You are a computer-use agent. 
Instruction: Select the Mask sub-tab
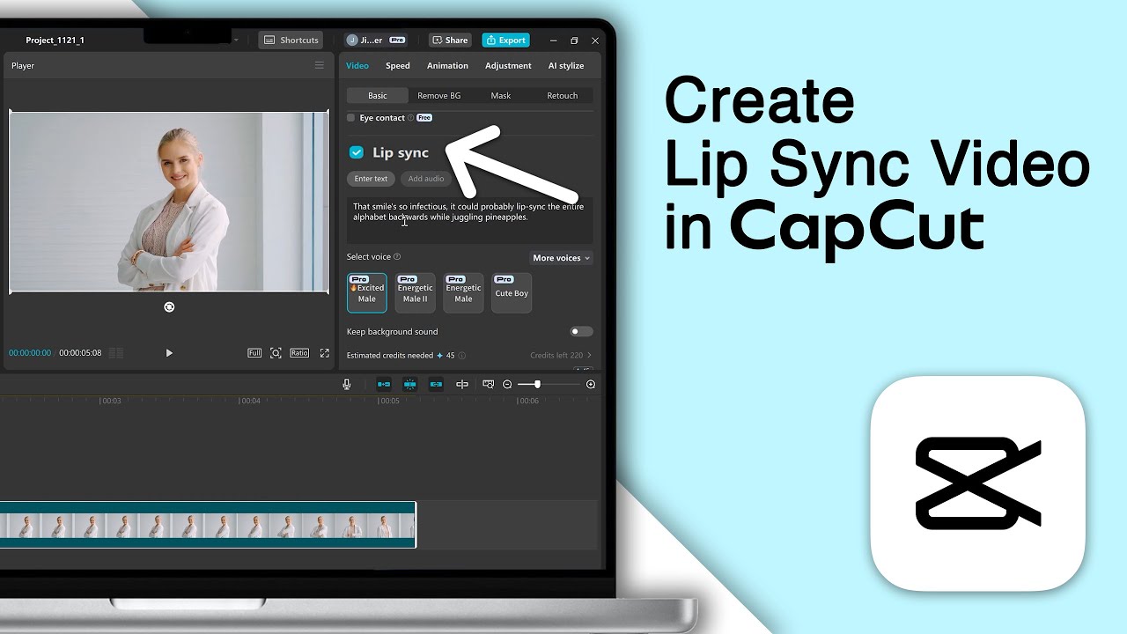501,95
